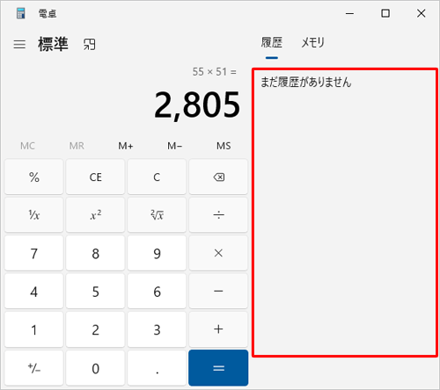The image size is (440, 390).
Task: Tap digit 9 key
Action: tap(157, 253)
